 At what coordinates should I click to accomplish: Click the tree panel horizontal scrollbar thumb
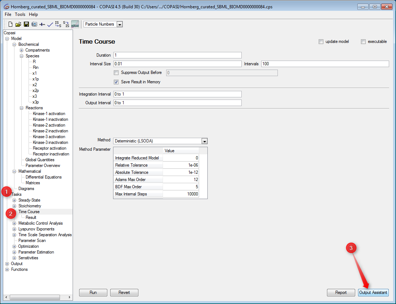click(x=35, y=298)
